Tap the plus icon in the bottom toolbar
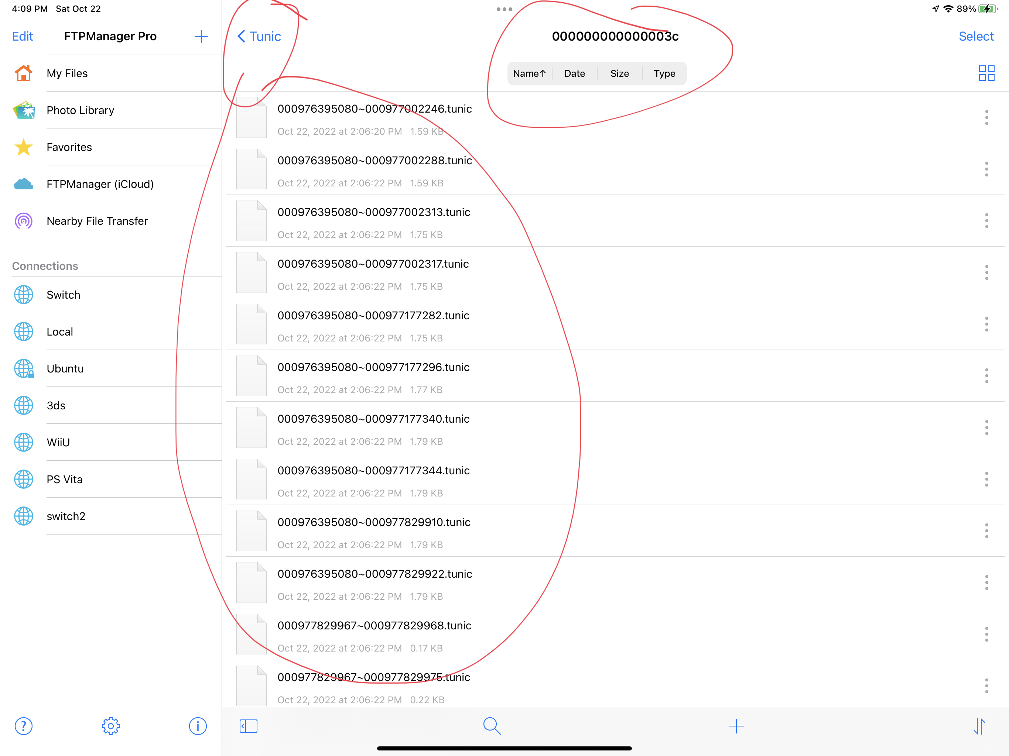Viewport: 1009px width, 756px height. pos(736,726)
